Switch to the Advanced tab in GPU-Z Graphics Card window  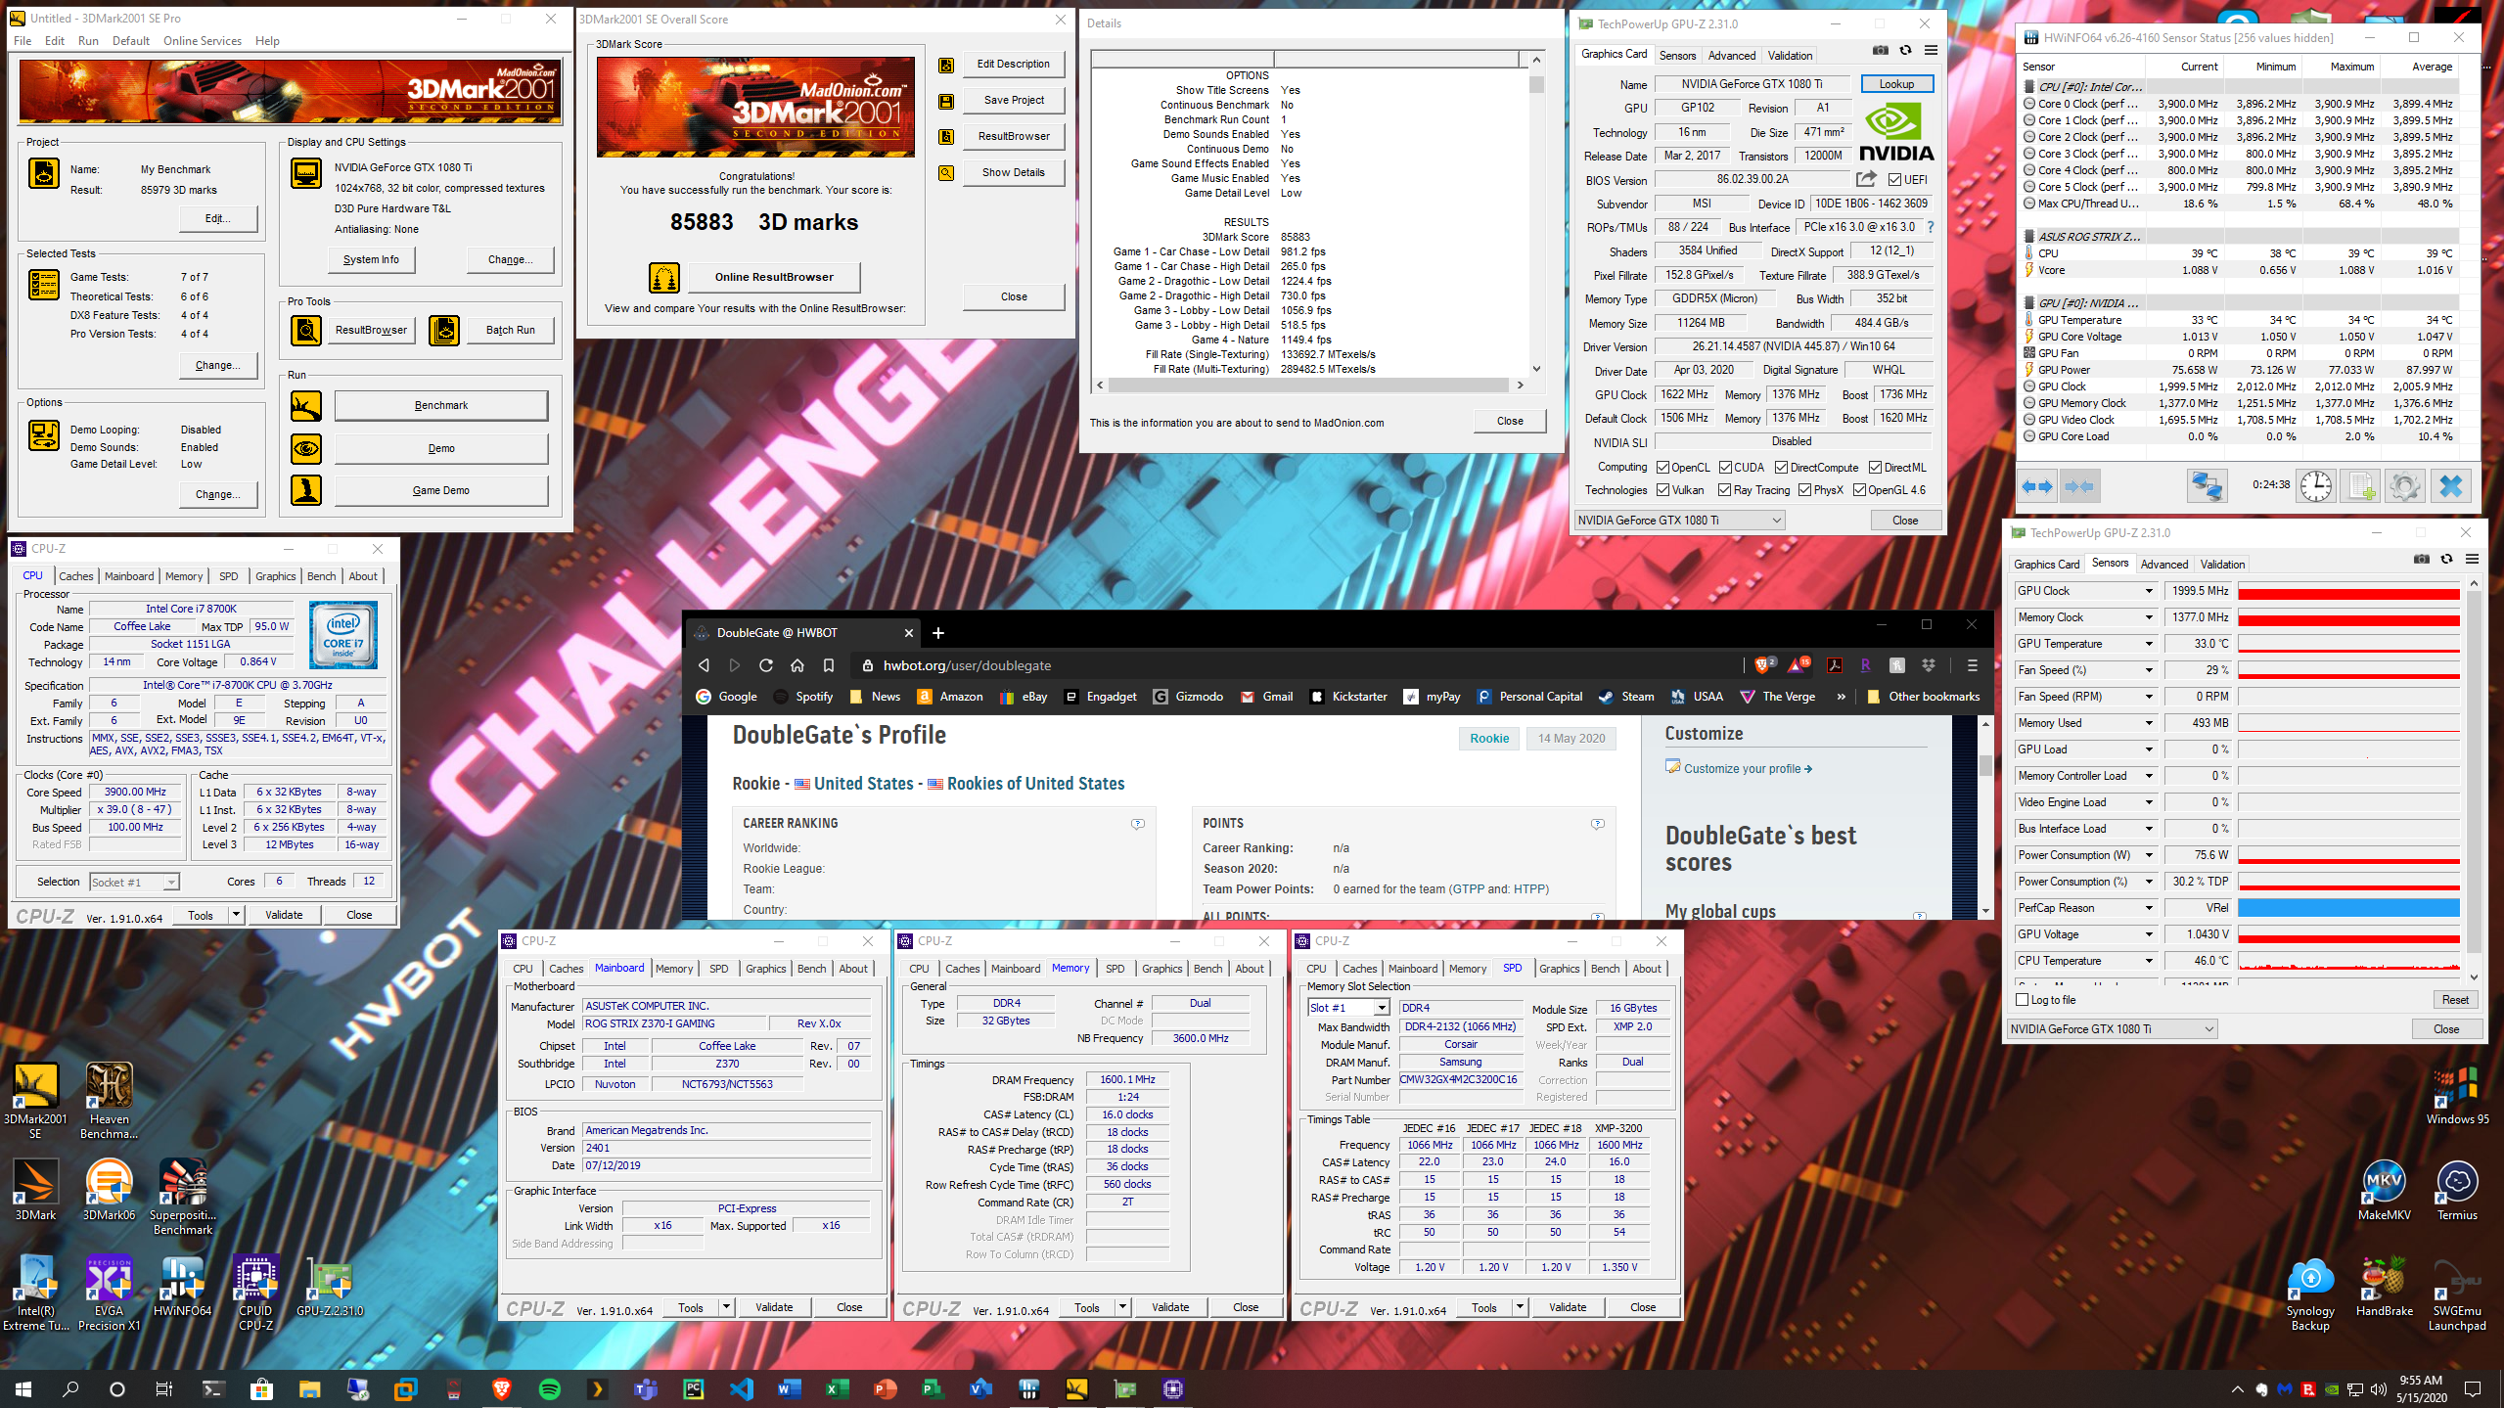click(x=1732, y=56)
